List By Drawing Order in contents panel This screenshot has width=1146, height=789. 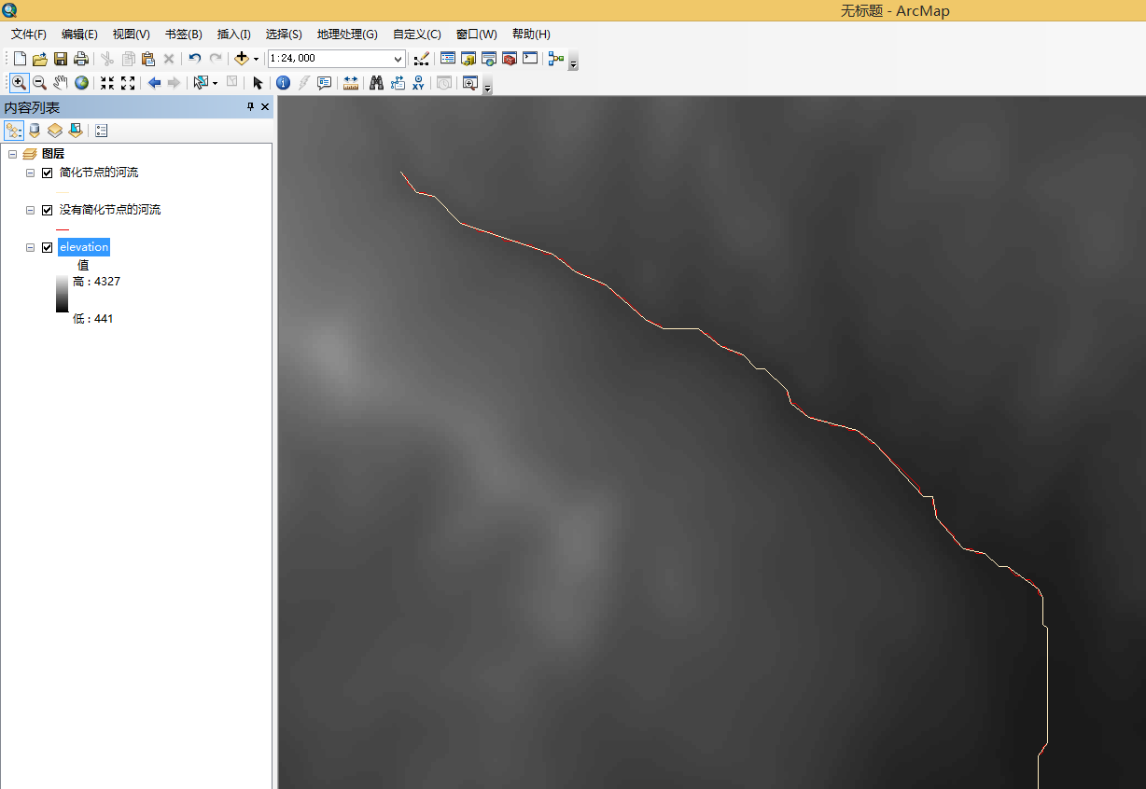point(14,131)
